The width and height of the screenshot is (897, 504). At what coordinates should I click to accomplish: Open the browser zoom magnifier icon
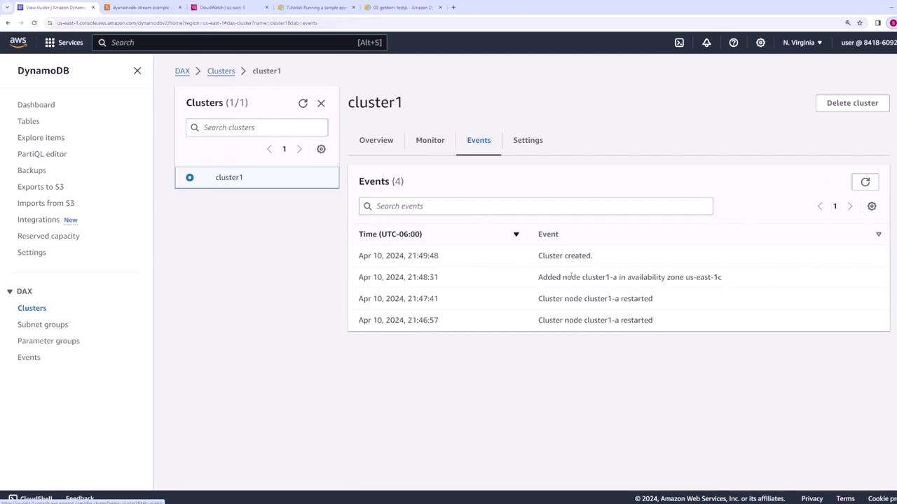(848, 23)
